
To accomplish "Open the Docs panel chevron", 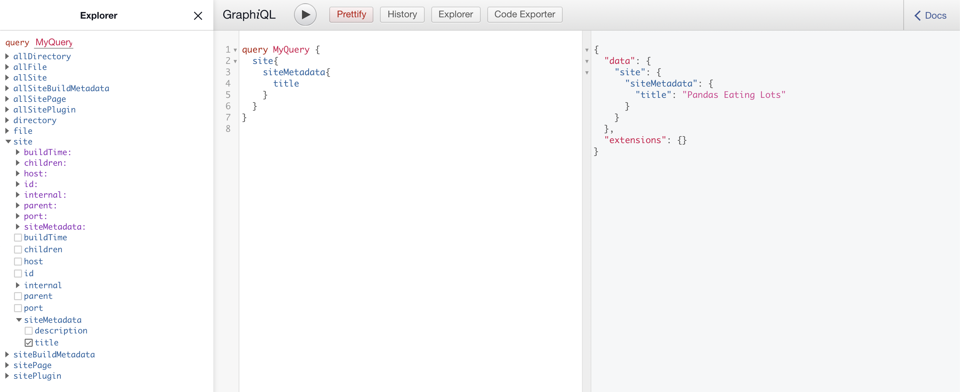I will (x=917, y=16).
